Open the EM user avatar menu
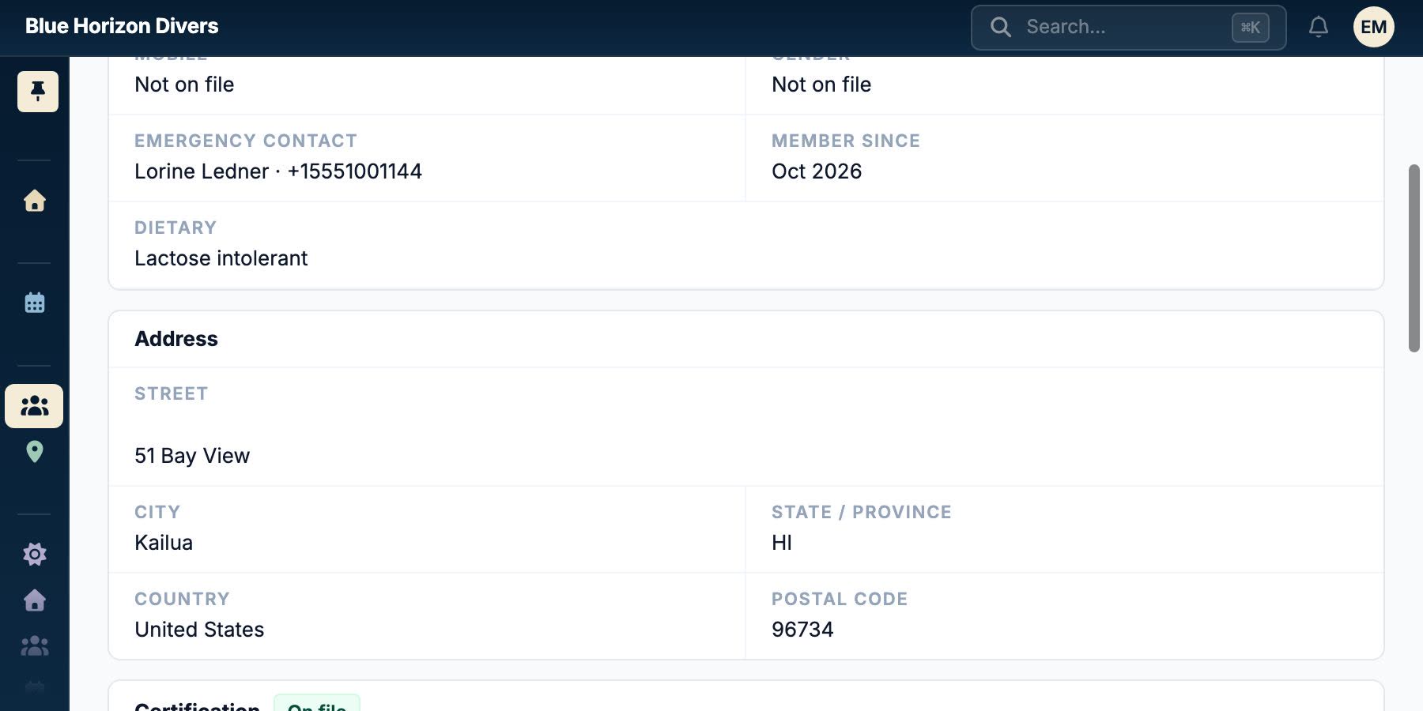This screenshot has width=1423, height=711. coord(1374,27)
